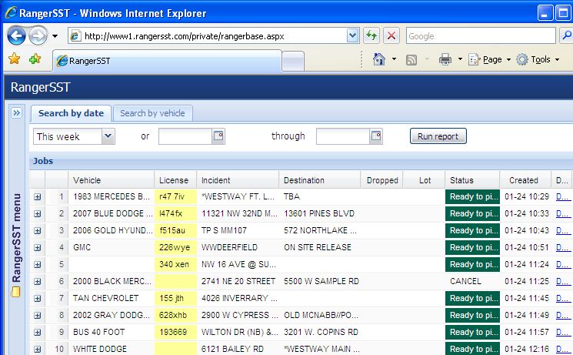Screen dimensions: 573x355
Task: Click the Stop loading red X icon
Action: (391, 36)
